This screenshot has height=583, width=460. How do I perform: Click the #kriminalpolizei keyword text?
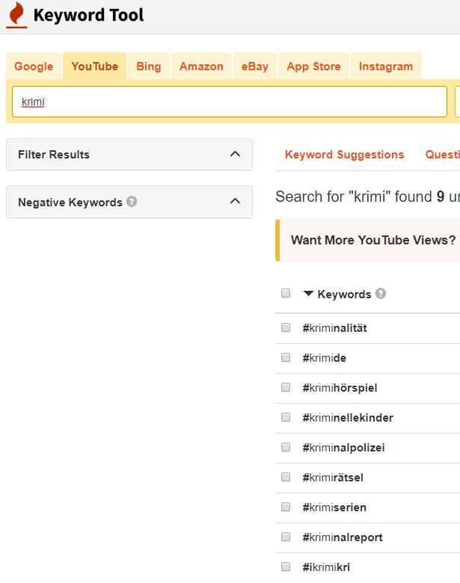(343, 448)
